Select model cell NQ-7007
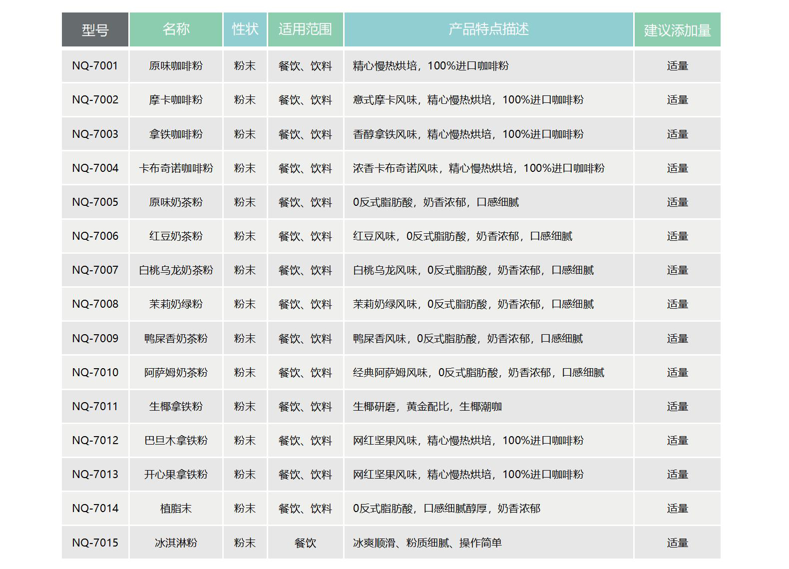789x569 pixels. coord(95,270)
